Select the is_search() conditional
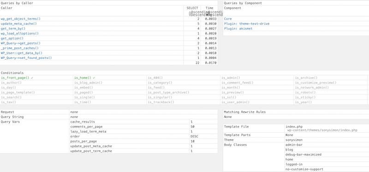This screenshot has width=369, height=172. pyautogui.click(x=11, y=97)
